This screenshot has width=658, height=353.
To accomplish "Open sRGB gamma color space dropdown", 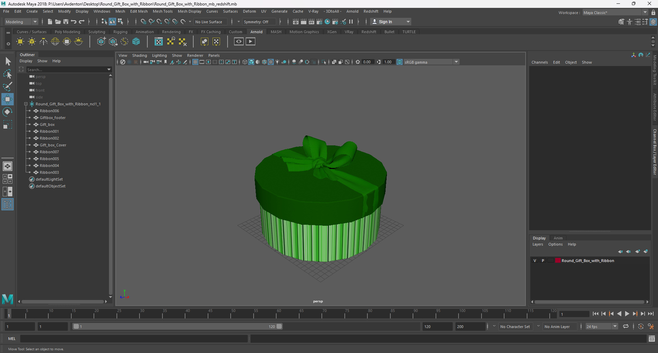I will (456, 62).
